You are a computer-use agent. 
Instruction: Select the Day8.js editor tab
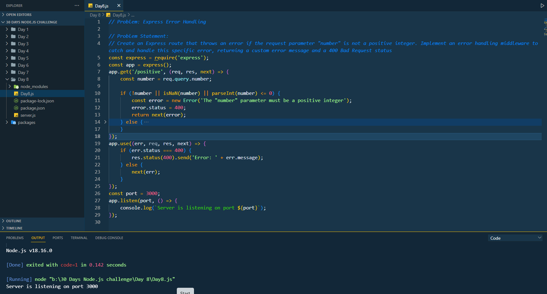[104, 5]
